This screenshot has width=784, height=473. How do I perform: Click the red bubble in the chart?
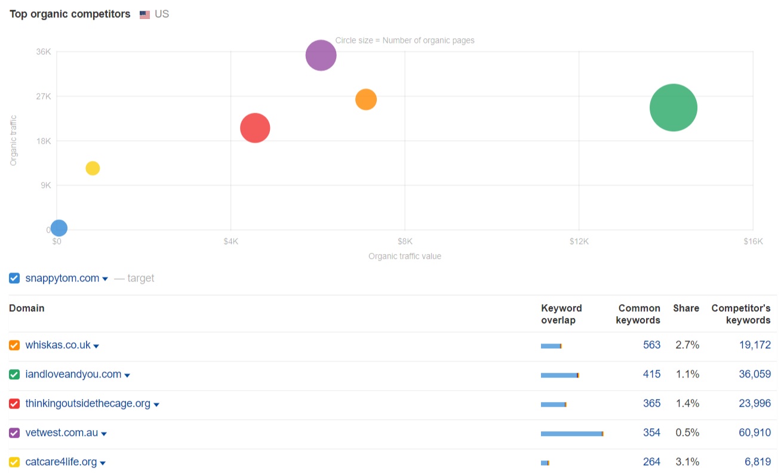tap(255, 128)
